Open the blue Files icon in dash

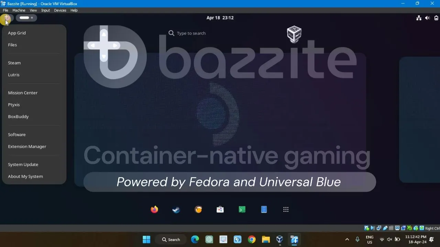click(264, 209)
